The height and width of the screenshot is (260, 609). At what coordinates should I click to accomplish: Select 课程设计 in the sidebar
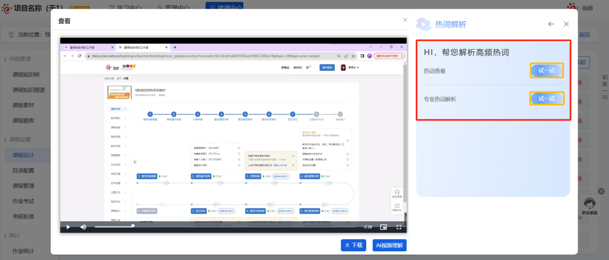pyautogui.click(x=23, y=155)
